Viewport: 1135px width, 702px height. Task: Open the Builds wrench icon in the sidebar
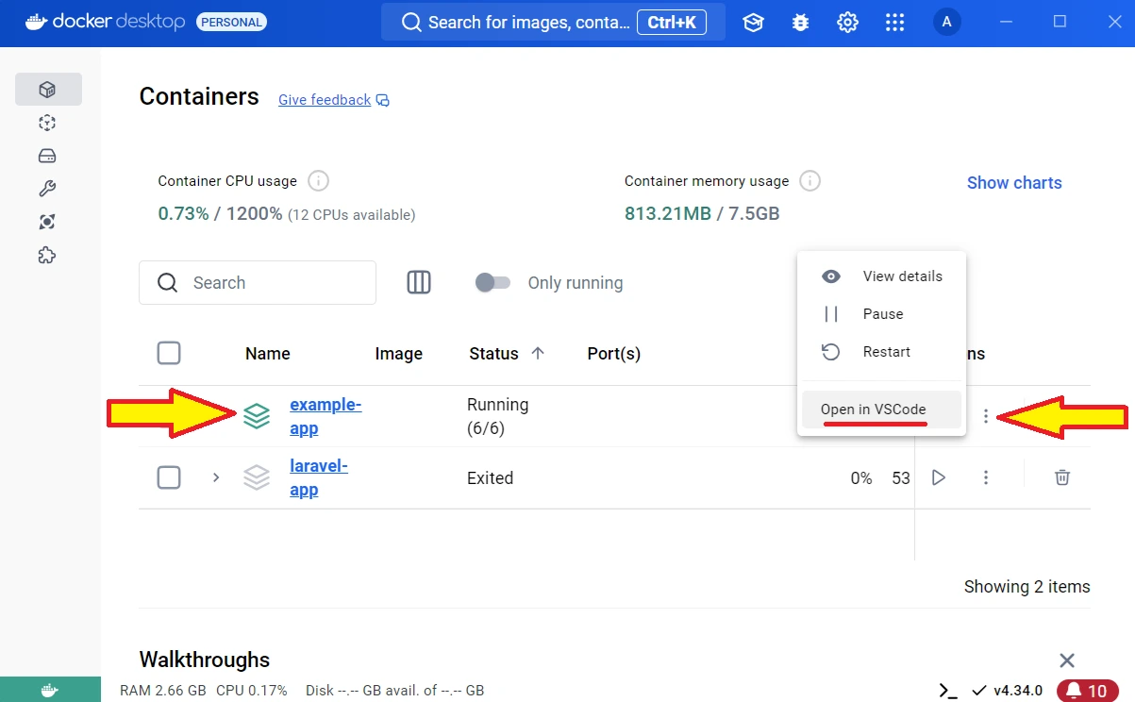(48, 189)
